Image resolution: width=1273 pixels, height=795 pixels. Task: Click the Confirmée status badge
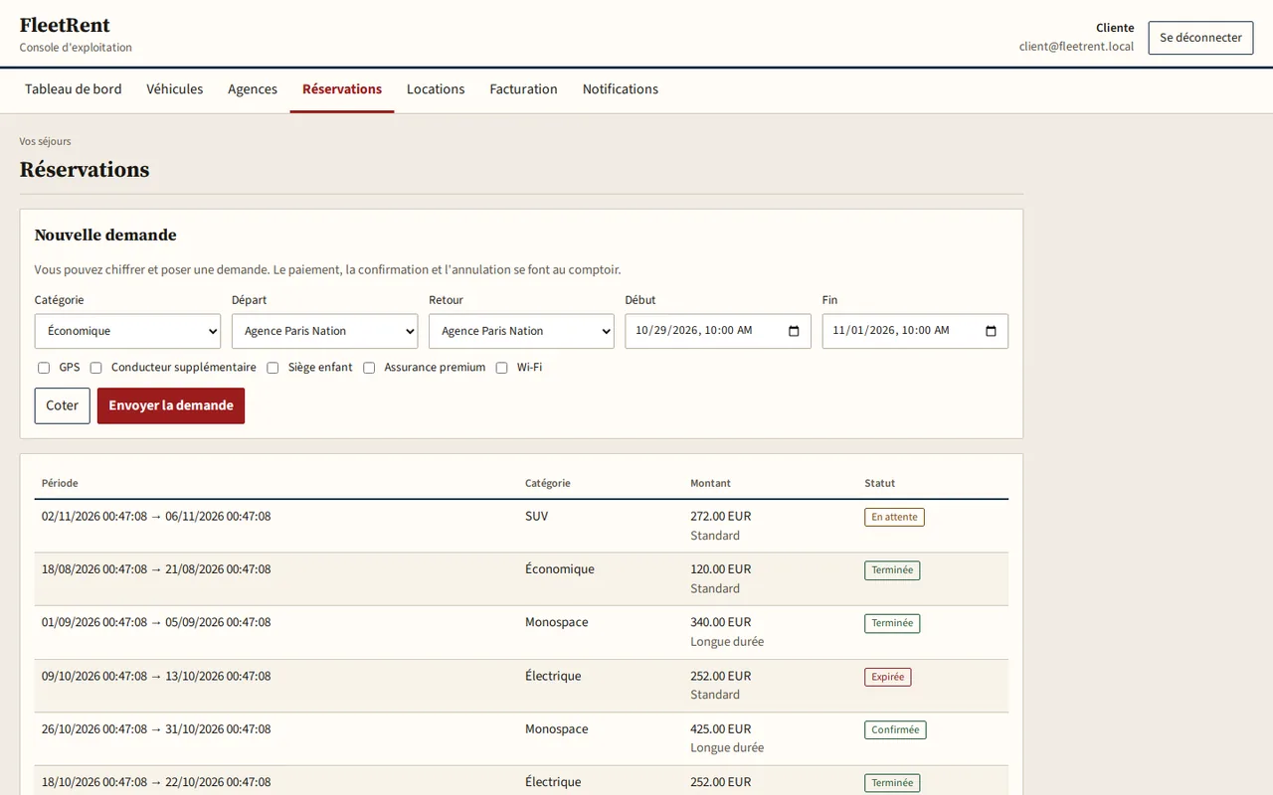(x=895, y=729)
